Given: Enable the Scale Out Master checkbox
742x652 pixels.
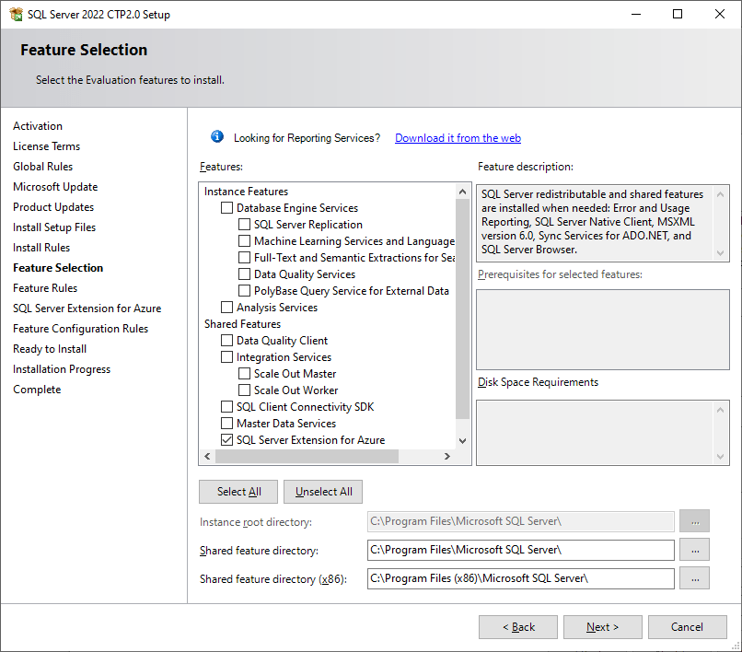Looking at the screenshot, I should point(244,374).
